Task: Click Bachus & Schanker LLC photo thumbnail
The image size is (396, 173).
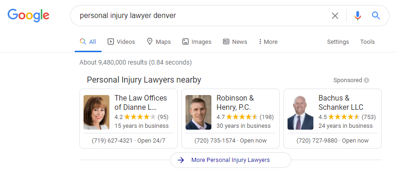Action: (x=300, y=113)
